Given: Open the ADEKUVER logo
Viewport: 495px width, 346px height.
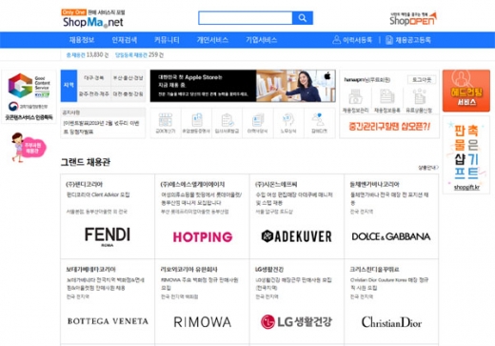Looking at the screenshot, I should [x=296, y=236].
